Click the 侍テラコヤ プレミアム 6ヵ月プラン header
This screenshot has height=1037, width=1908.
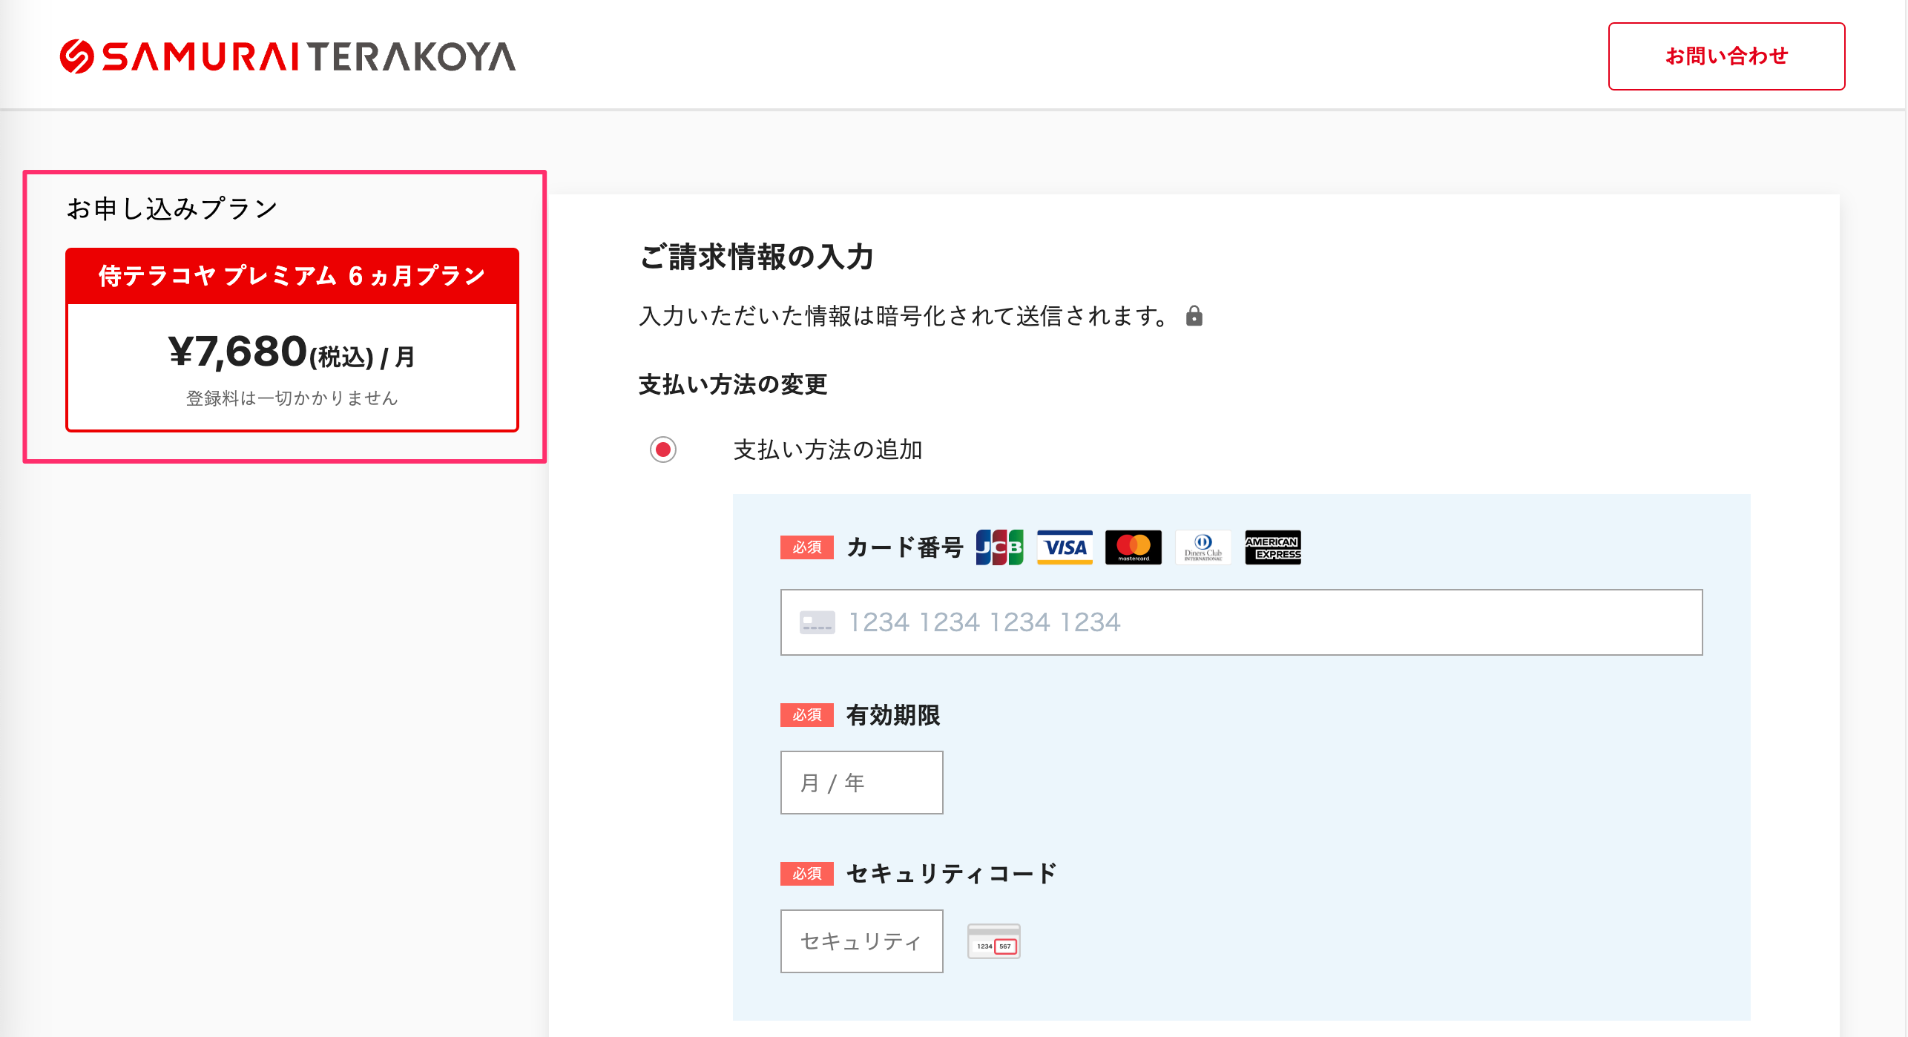[292, 276]
